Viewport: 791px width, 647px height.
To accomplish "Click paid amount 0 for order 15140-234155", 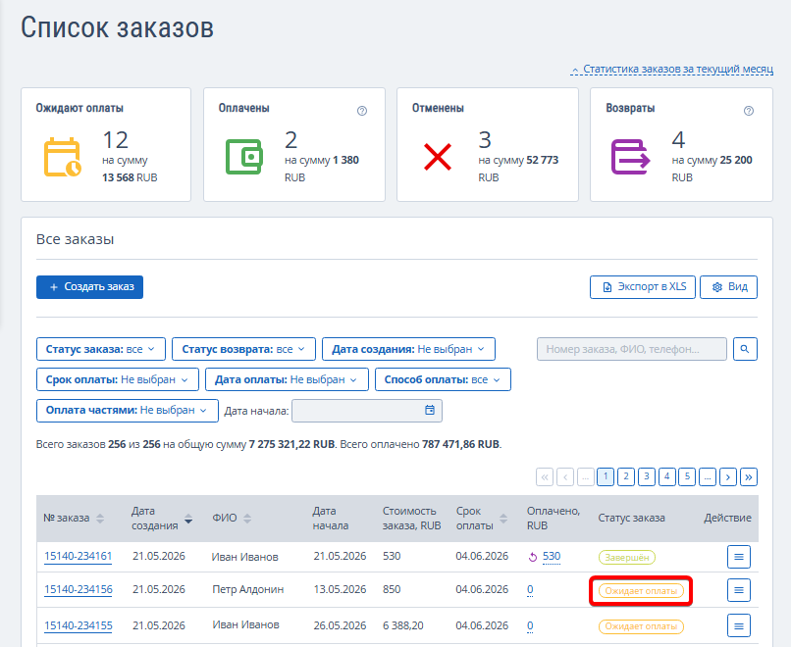I will [530, 625].
